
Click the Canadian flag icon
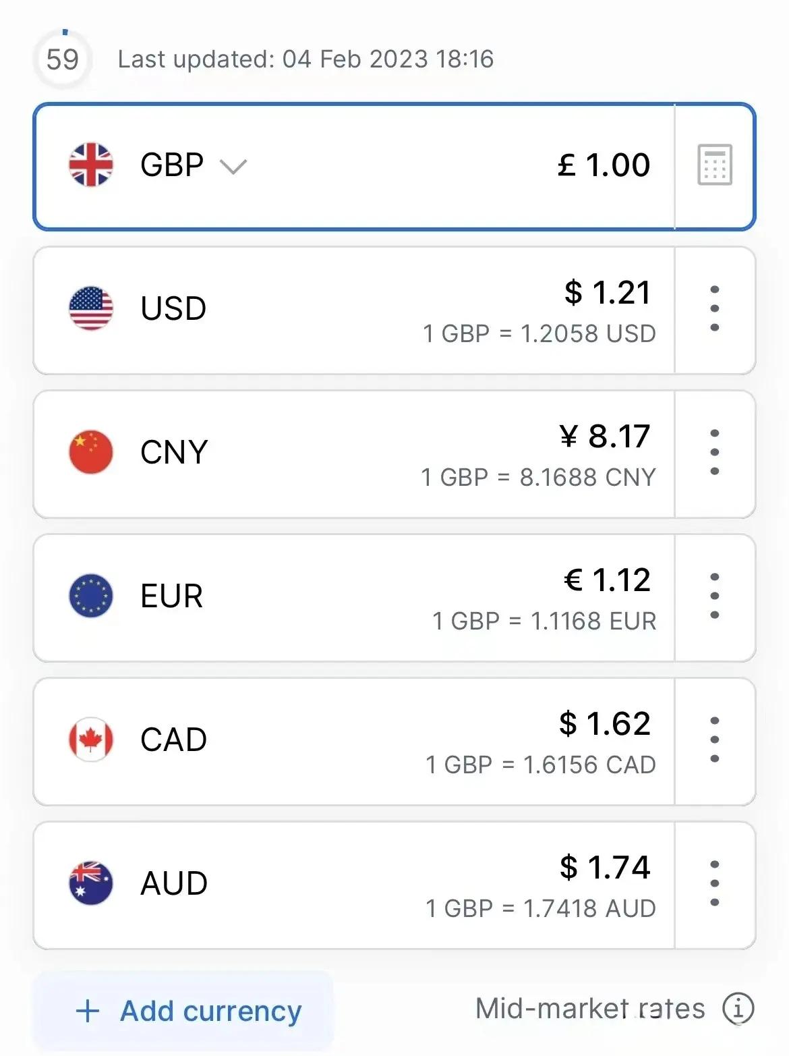[x=91, y=740]
